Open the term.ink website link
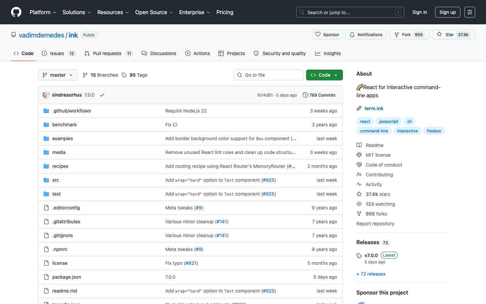The width and height of the screenshot is (486, 304). (x=374, y=108)
